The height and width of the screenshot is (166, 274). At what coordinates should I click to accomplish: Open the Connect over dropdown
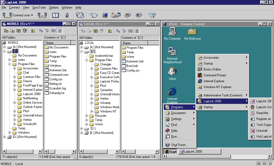[x=17, y=15]
